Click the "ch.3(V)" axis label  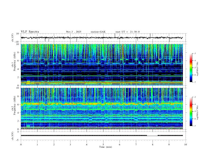pyautogui.click(x=13, y=136)
